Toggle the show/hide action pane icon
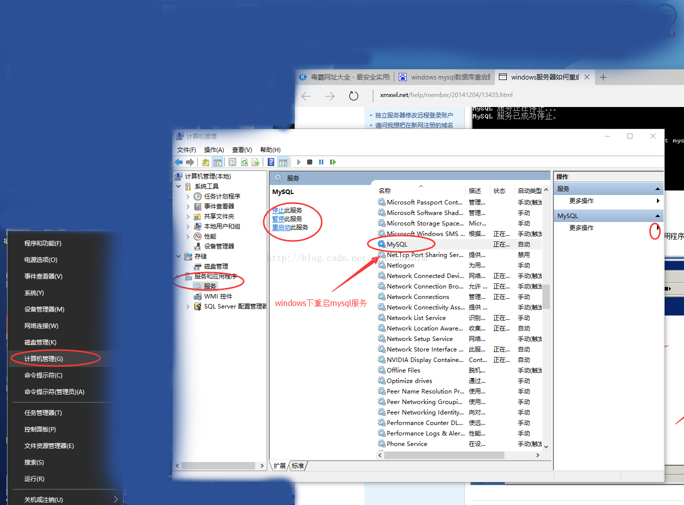 click(283, 162)
